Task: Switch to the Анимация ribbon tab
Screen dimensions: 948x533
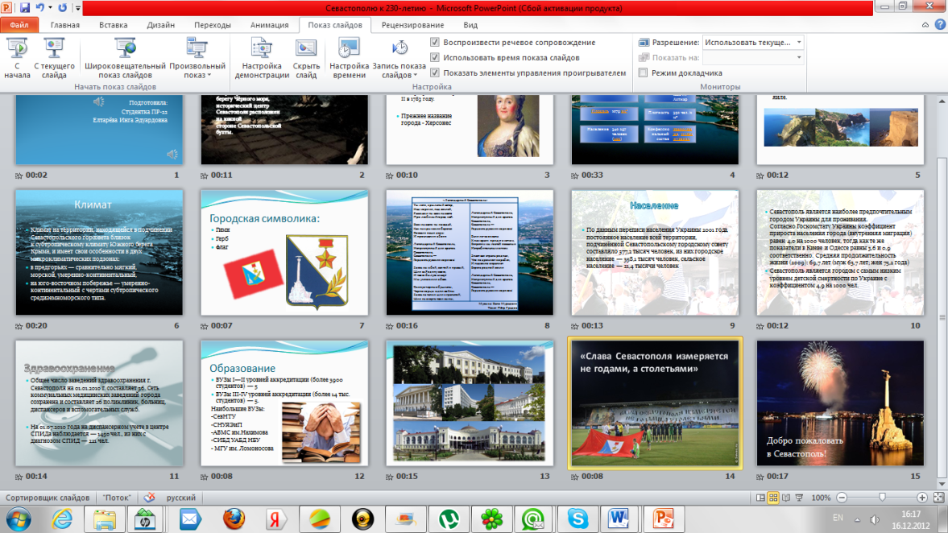Action: (269, 25)
